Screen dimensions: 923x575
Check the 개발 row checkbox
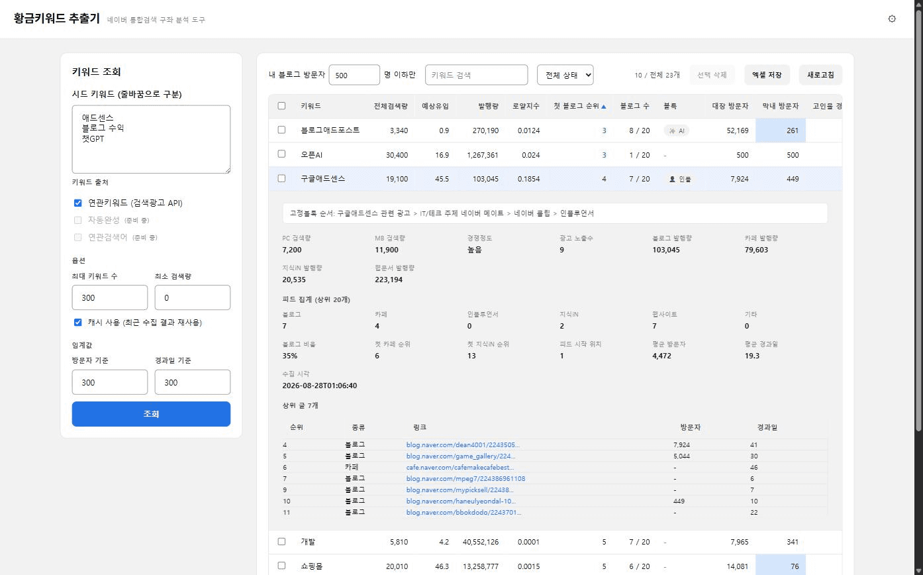(x=281, y=541)
